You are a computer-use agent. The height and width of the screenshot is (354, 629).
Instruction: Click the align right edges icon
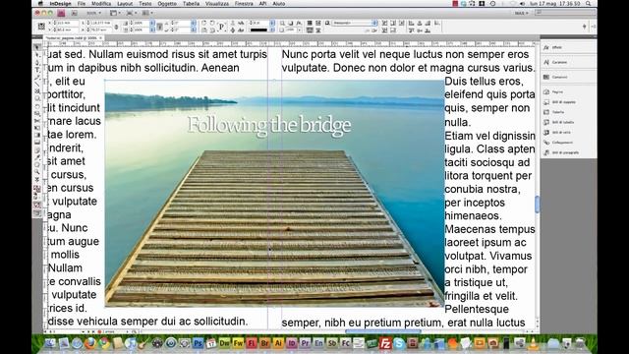pyautogui.click(x=429, y=24)
